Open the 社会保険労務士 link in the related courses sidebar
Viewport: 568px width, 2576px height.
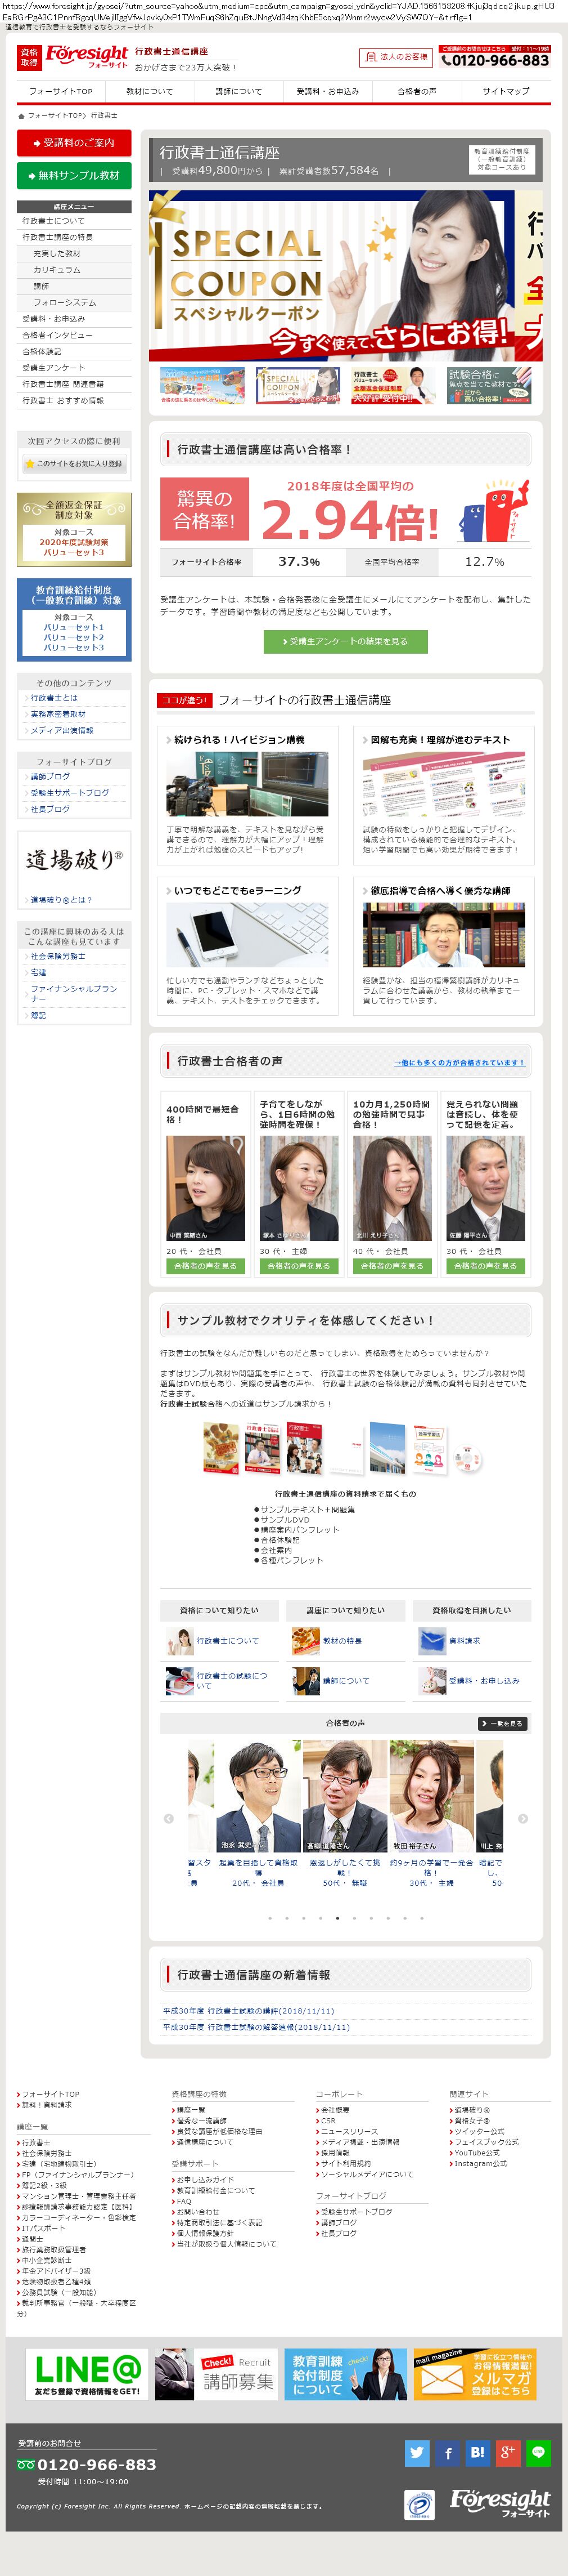click(58, 956)
